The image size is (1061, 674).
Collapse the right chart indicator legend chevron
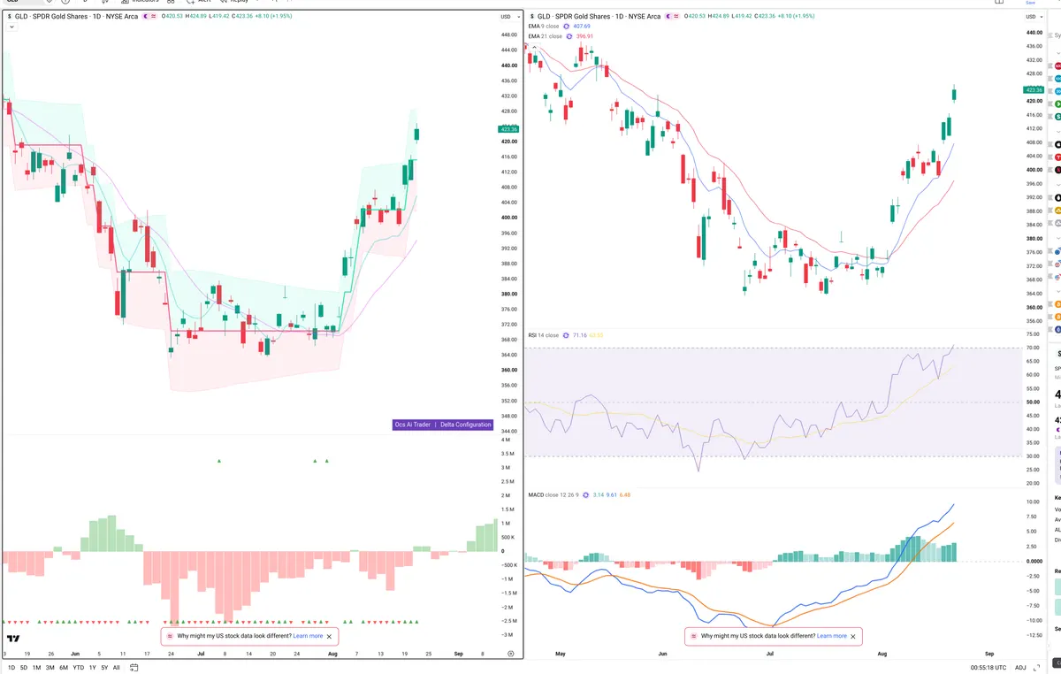(534, 47)
